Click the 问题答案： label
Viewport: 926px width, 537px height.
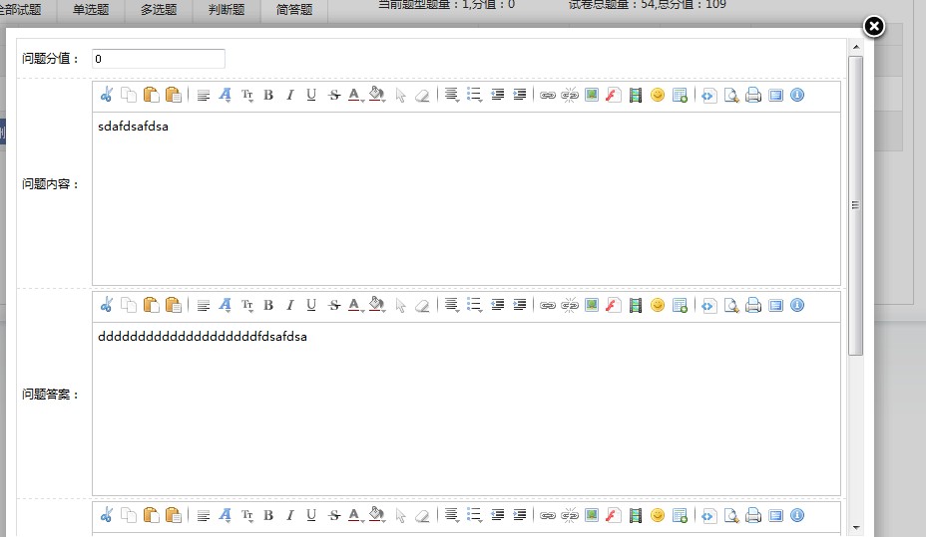(x=50, y=394)
